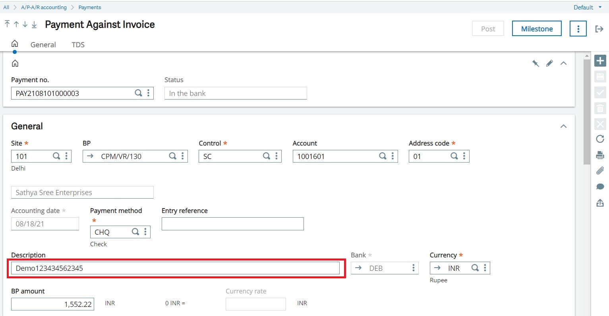The height and width of the screenshot is (316, 609).
Task: Go to previous record up arrow
Action: coord(16,24)
